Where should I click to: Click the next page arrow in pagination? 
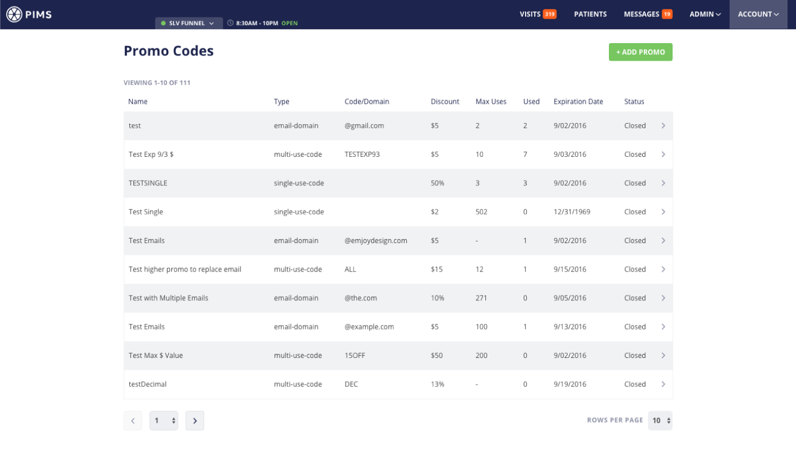195,420
